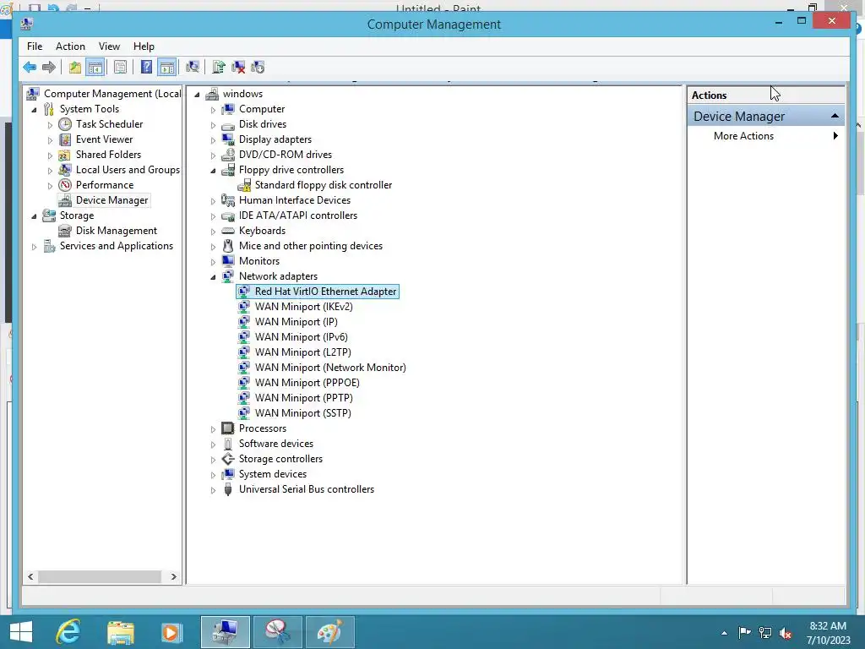Expand the System devices category
This screenshot has width=865, height=649.
(x=213, y=475)
